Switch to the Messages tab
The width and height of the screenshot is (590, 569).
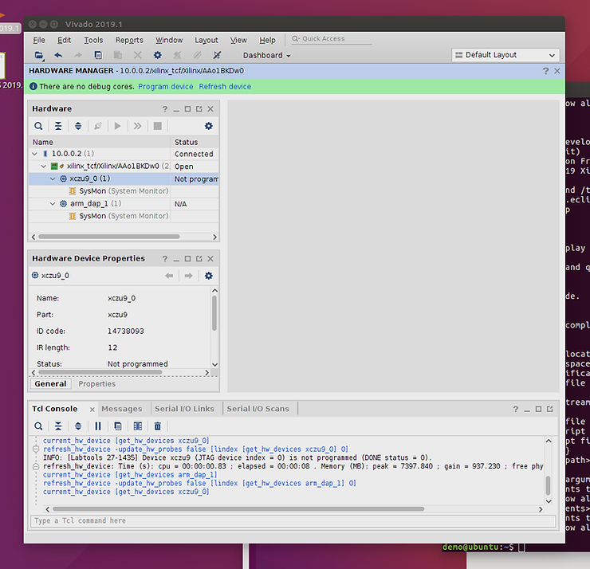121,409
